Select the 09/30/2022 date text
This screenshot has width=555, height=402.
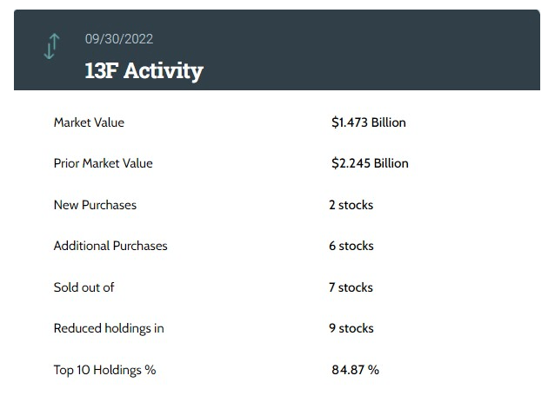point(119,39)
